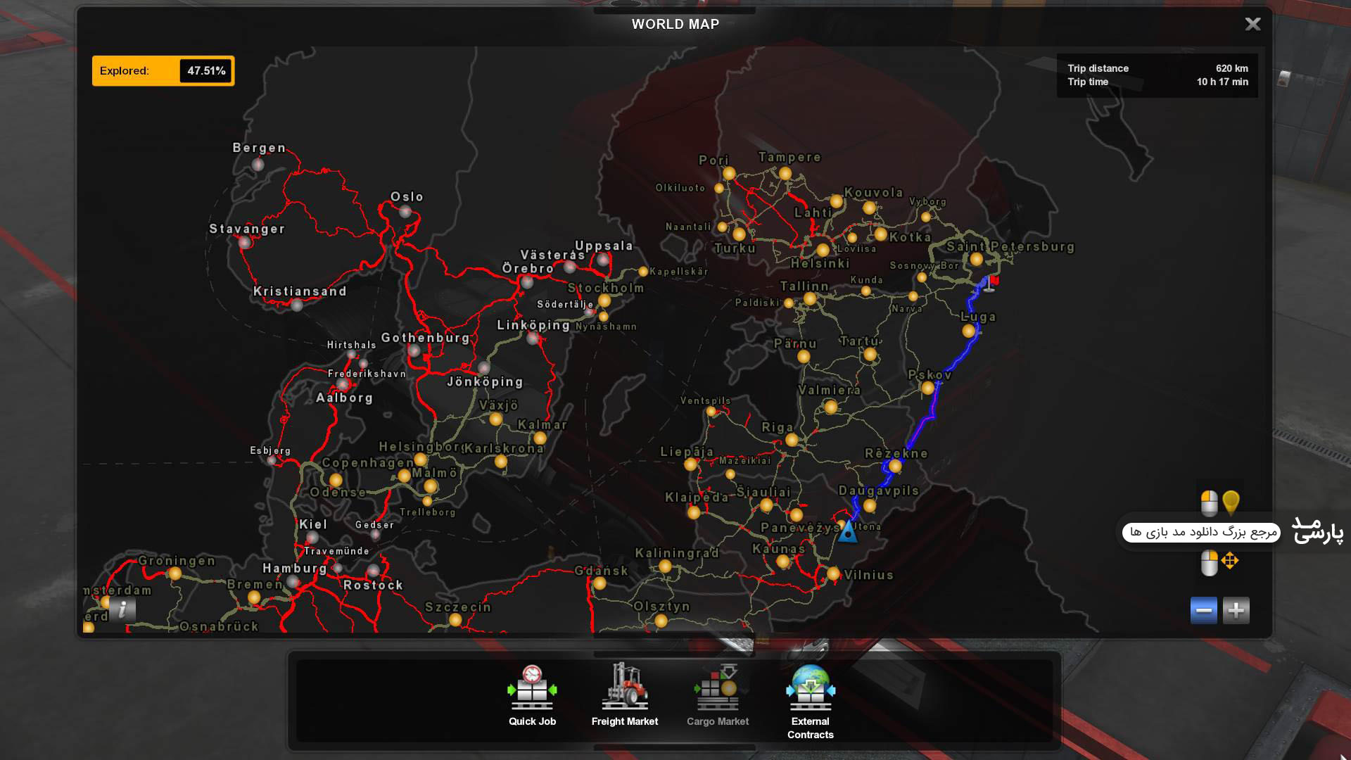Click the WORLD MAP title text
Screen dimensions: 1351x760
(x=675, y=24)
